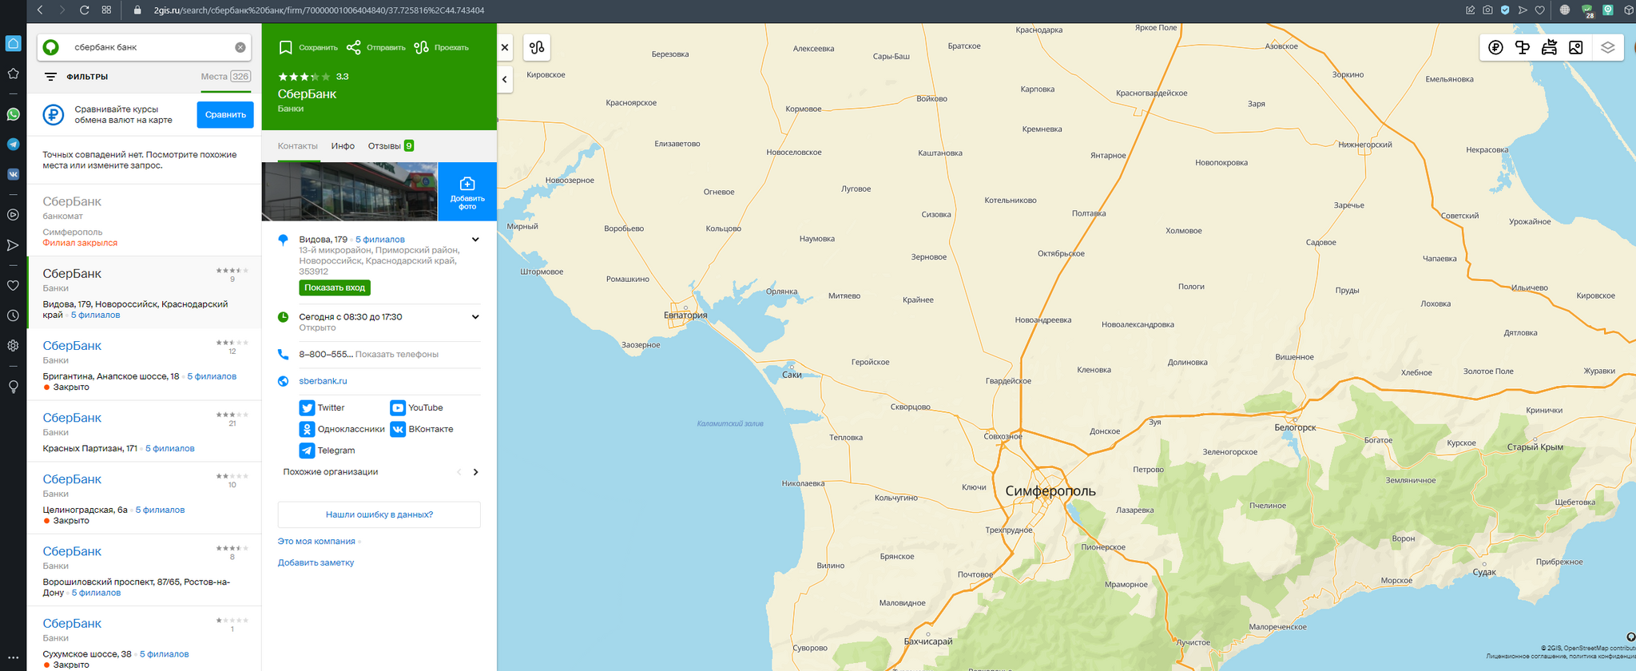Toggle the car with crown icon on the map
Screen dimensions: 1636x671
(x=1549, y=47)
